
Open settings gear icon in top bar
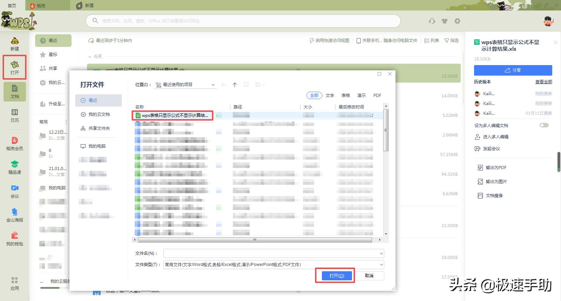(457, 21)
